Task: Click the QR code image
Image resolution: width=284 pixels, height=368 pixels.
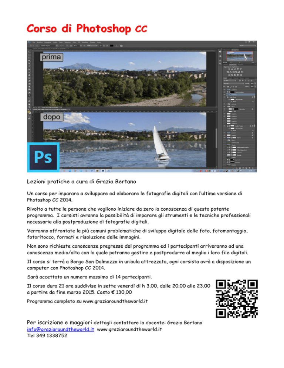Action: coord(236,298)
